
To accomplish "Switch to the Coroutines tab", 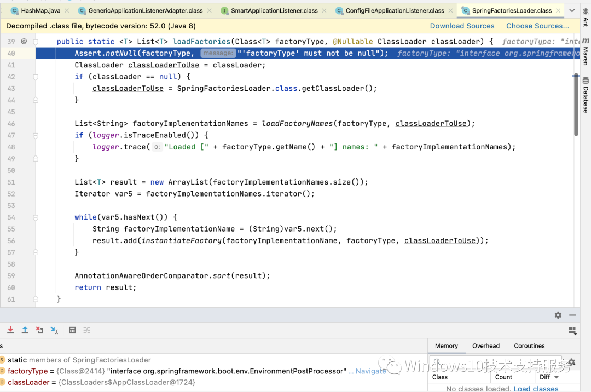I will click(x=529, y=345).
